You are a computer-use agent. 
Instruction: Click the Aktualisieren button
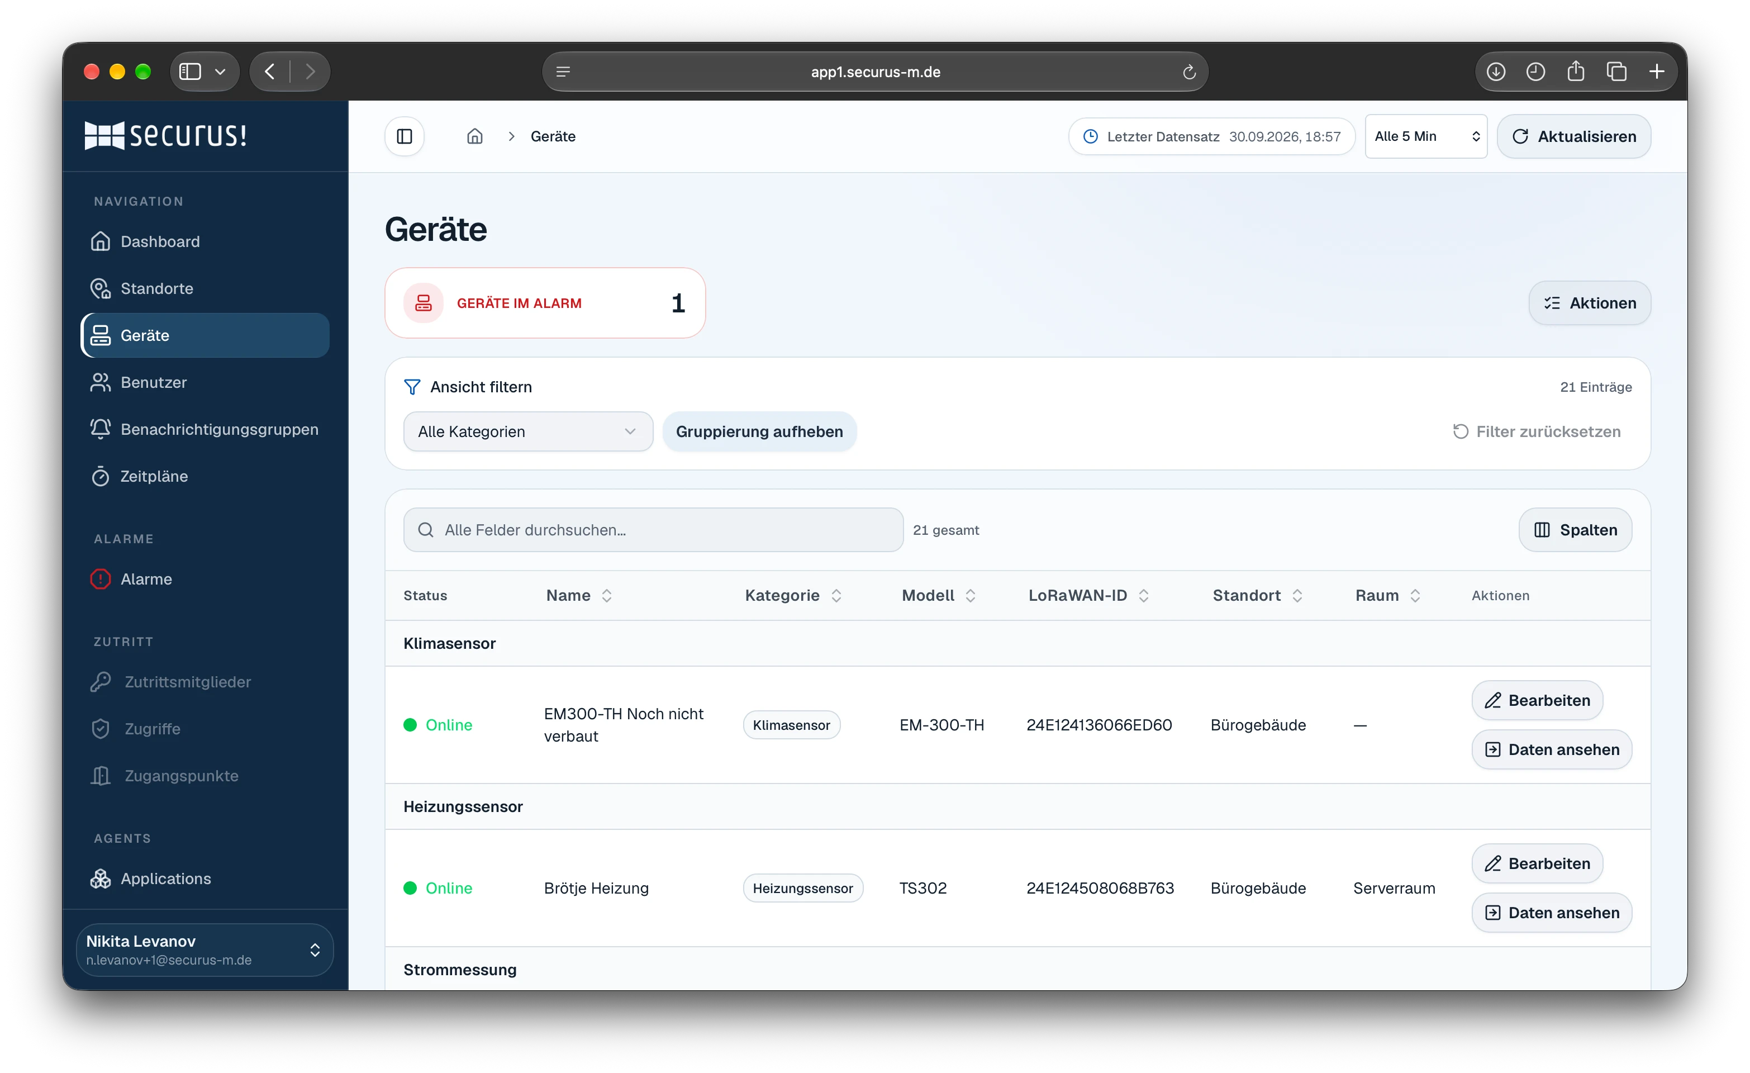tap(1574, 136)
